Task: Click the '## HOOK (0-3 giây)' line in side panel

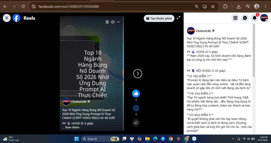Action: [x=202, y=52]
